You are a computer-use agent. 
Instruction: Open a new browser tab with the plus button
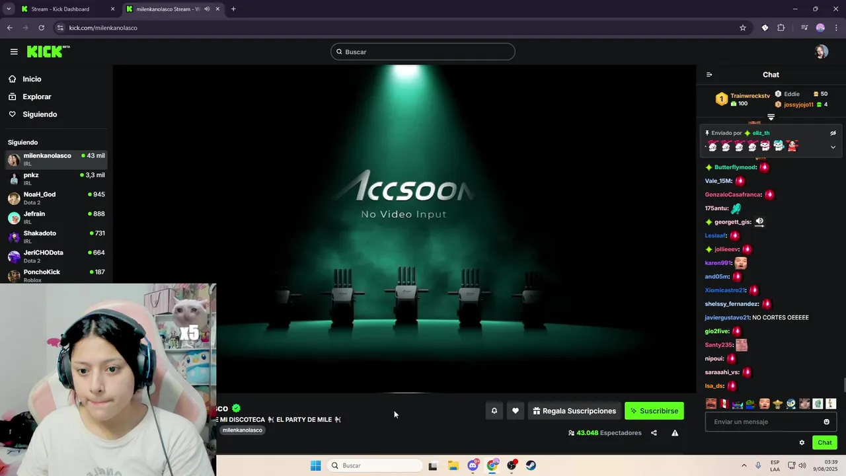233,9
